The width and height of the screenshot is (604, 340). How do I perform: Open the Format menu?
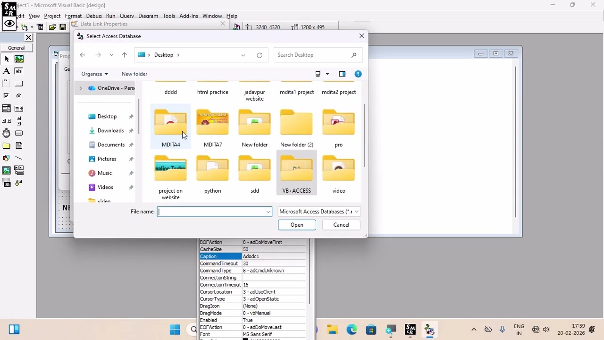pyautogui.click(x=74, y=16)
